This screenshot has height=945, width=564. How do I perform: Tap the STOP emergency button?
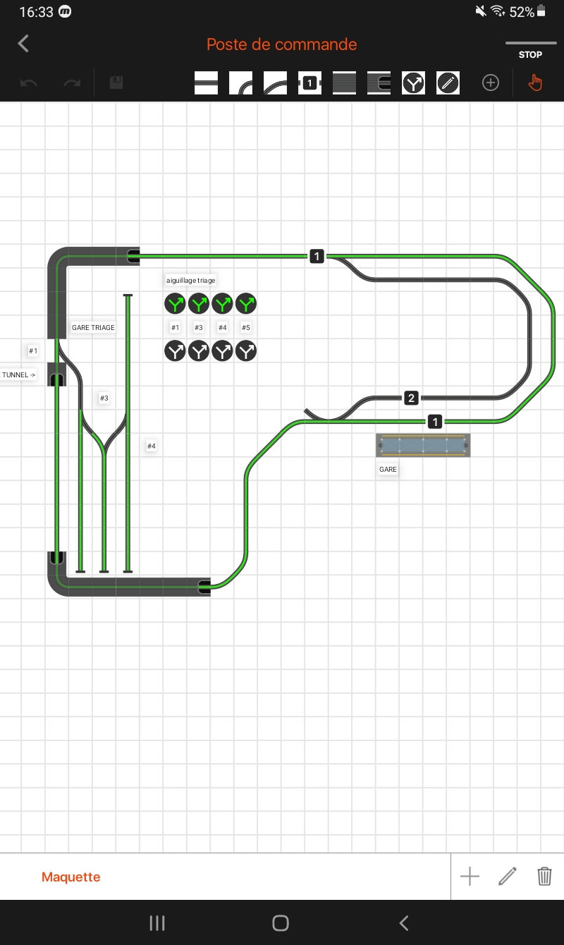tap(530, 49)
